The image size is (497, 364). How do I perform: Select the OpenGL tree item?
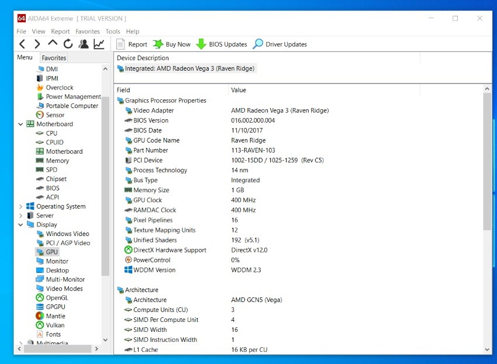coord(52,298)
